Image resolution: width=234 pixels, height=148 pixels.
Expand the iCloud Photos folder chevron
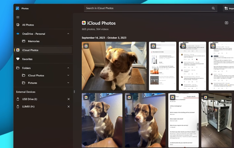pos(68,75)
